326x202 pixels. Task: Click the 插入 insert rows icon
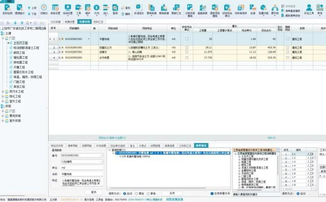pyautogui.click(x=106, y=8)
